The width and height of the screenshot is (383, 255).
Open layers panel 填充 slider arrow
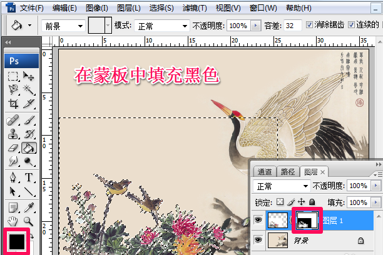375,202
